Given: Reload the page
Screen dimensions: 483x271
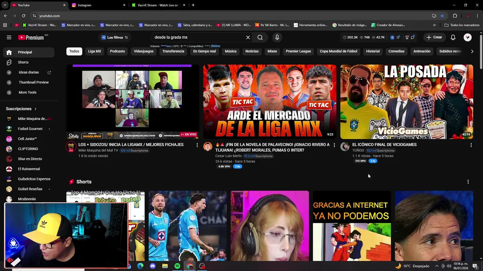Looking at the screenshot, I should (23, 16).
